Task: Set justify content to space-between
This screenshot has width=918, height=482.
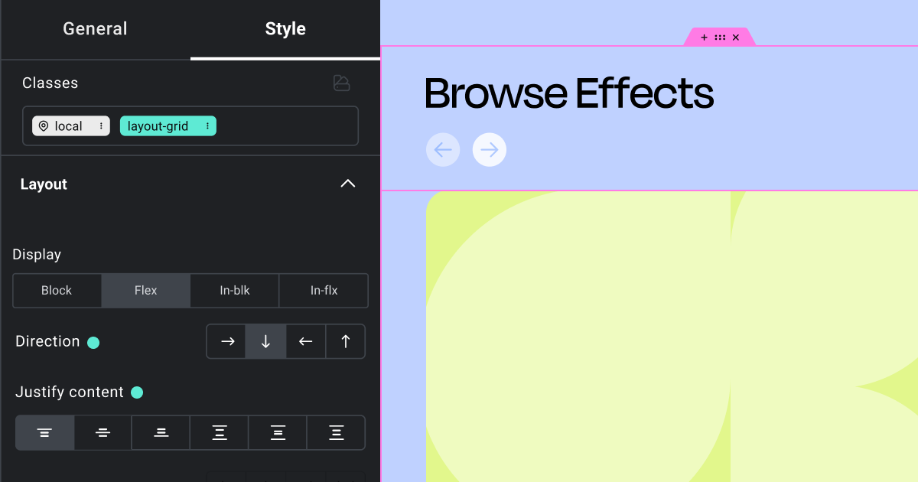Action: coord(219,432)
